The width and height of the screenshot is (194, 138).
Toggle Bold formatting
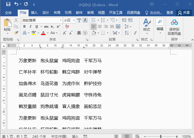pos(24,26)
